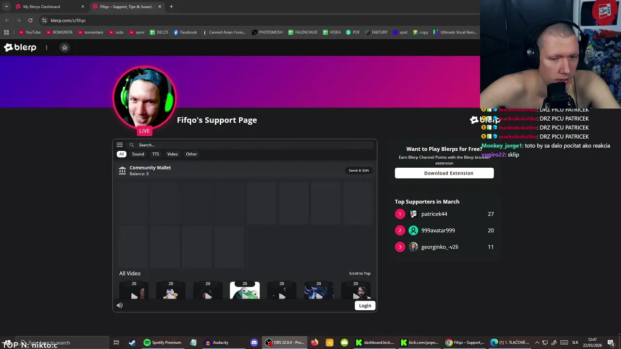Open supporter 999avatar999 entry
The height and width of the screenshot is (349, 621).
[438, 230]
